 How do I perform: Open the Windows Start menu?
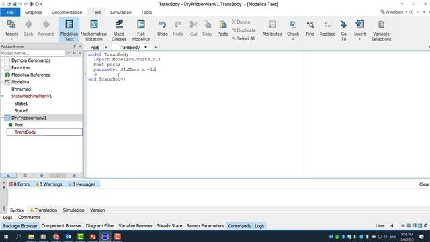click(6, 237)
